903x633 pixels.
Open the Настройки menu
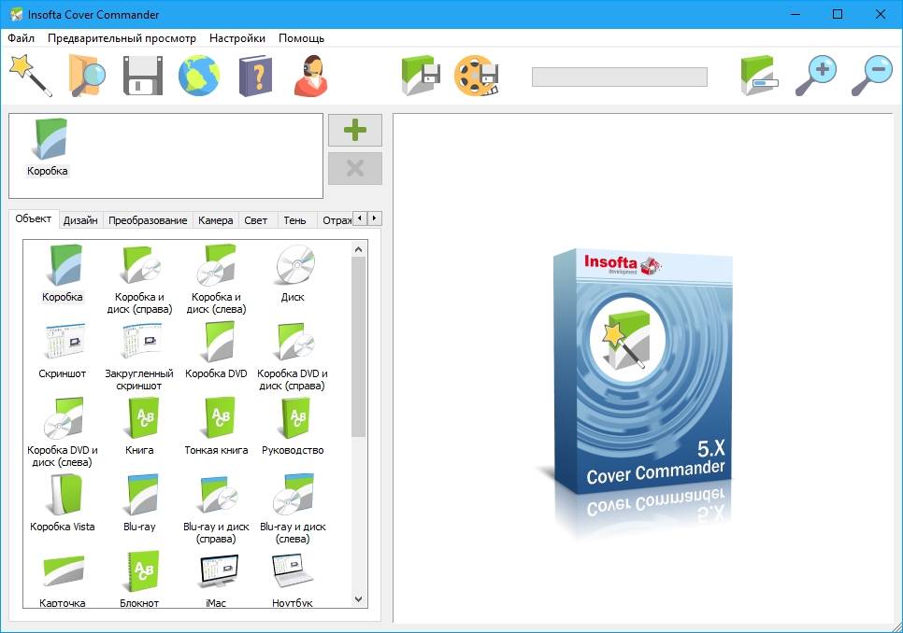(237, 38)
